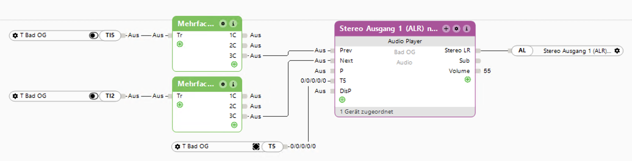This screenshot has height=161, width=632.
Task: Click gear icon of T Bad OG T5 input
Action: pyautogui.click(x=178, y=147)
